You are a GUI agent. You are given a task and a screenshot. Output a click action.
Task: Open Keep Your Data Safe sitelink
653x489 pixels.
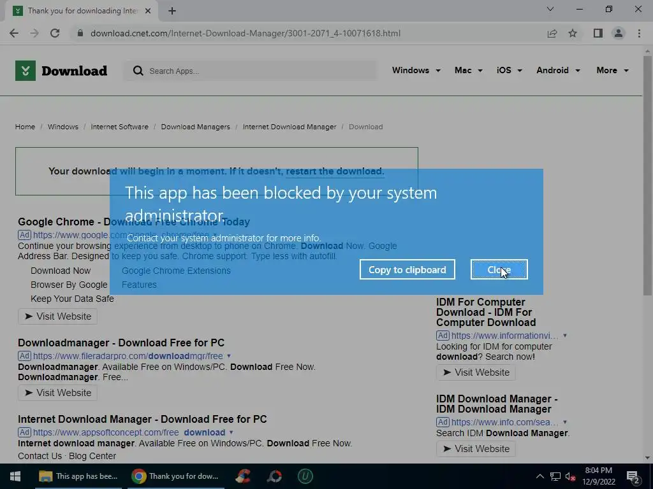(72, 299)
